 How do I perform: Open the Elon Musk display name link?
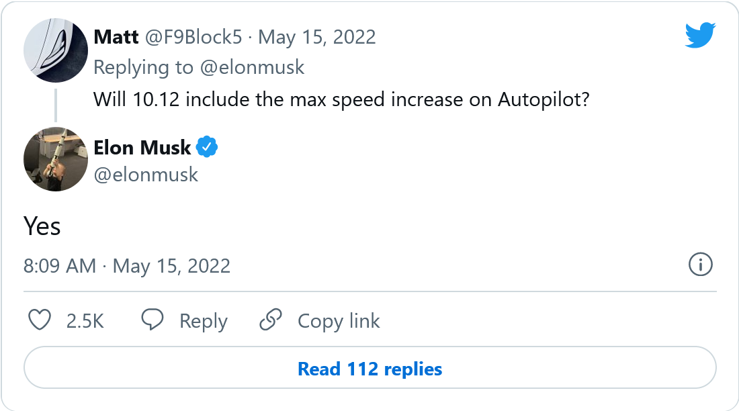(142, 147)
